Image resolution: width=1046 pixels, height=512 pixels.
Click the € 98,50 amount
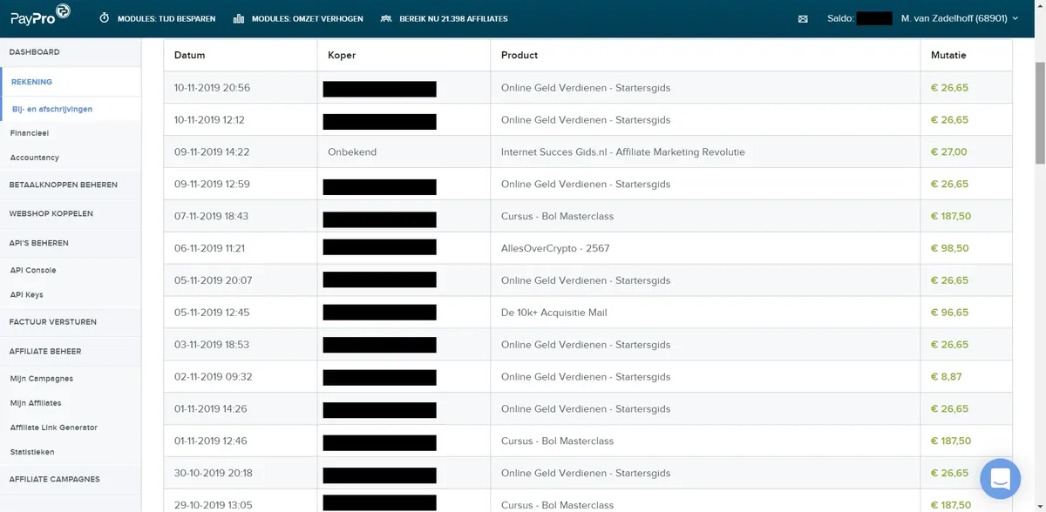click(x=950, y=248)
